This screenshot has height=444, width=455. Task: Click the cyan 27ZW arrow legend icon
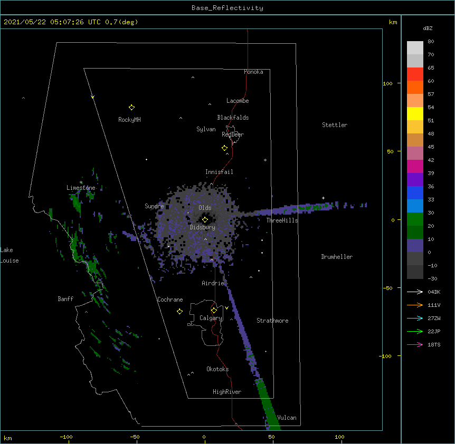(415, 318)
